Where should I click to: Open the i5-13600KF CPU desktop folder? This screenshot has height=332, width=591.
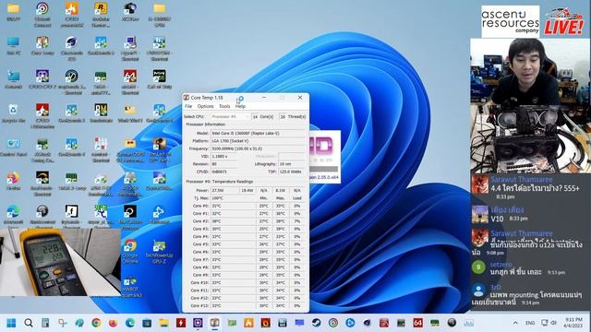(159, 15)
